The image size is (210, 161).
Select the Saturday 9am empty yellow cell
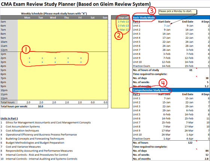pos(93,38)
